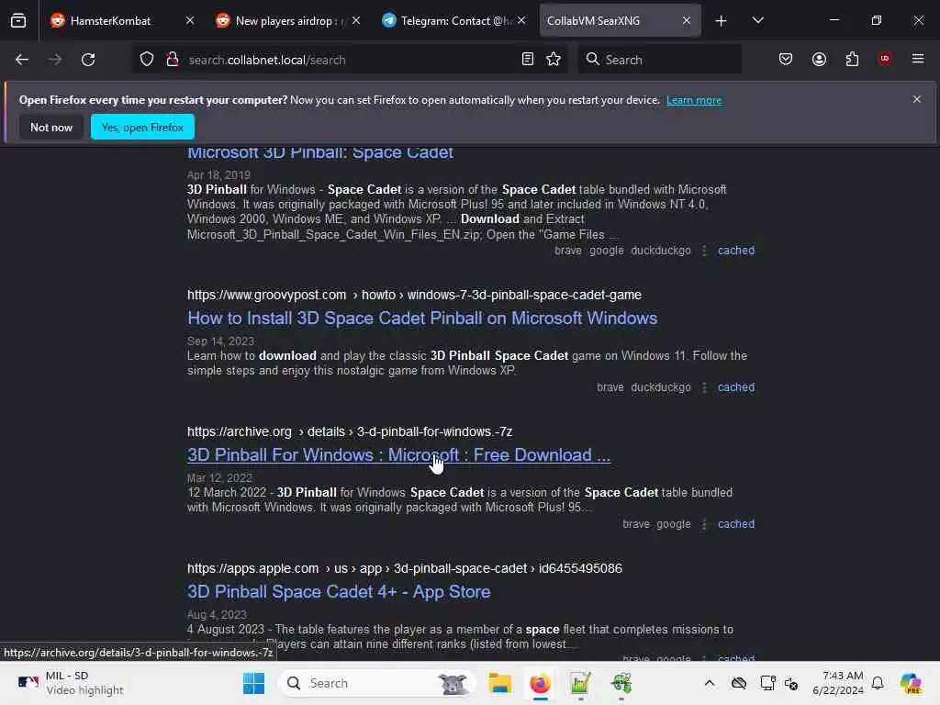Bookmark this page with the star icon
The image size is (940, 705).
pos(554,60)
